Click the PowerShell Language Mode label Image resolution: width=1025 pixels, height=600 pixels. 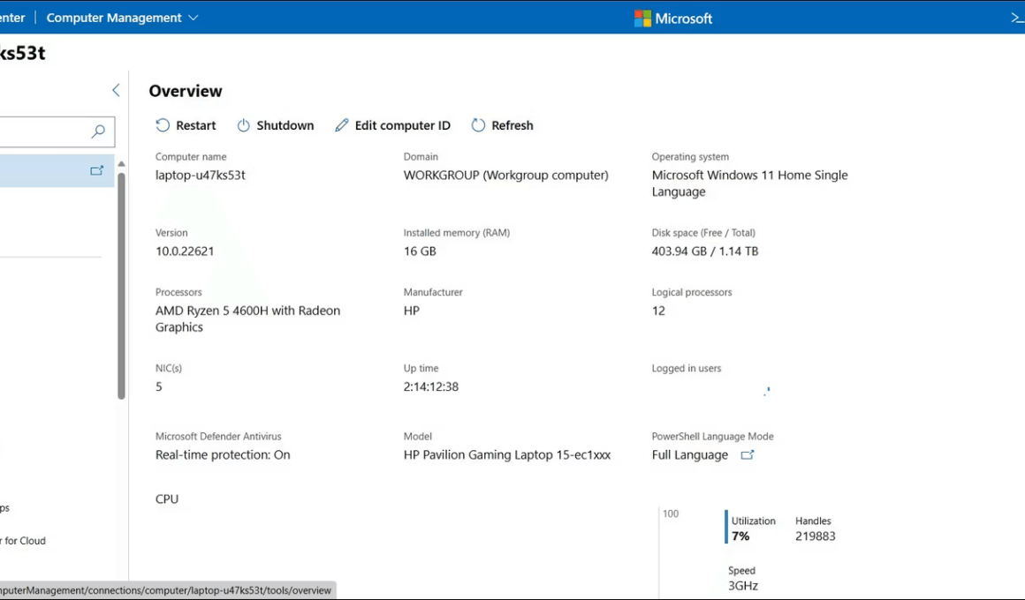(712, 436)
